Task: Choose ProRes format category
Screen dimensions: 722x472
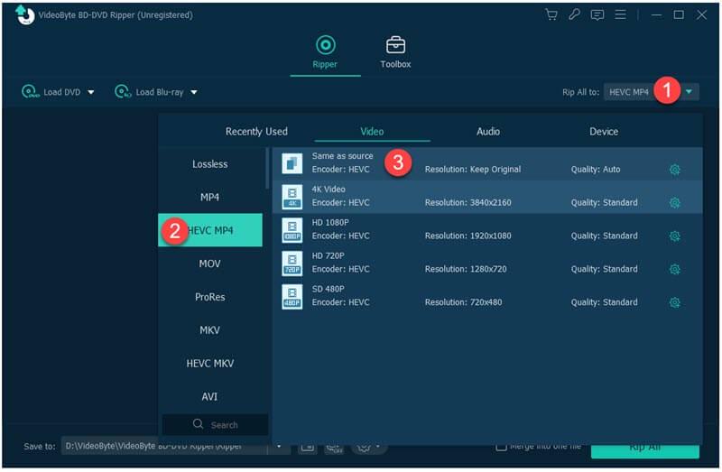Action: tap(210, 297)
